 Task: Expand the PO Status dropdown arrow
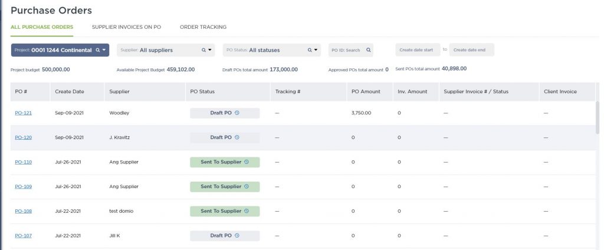316,50
